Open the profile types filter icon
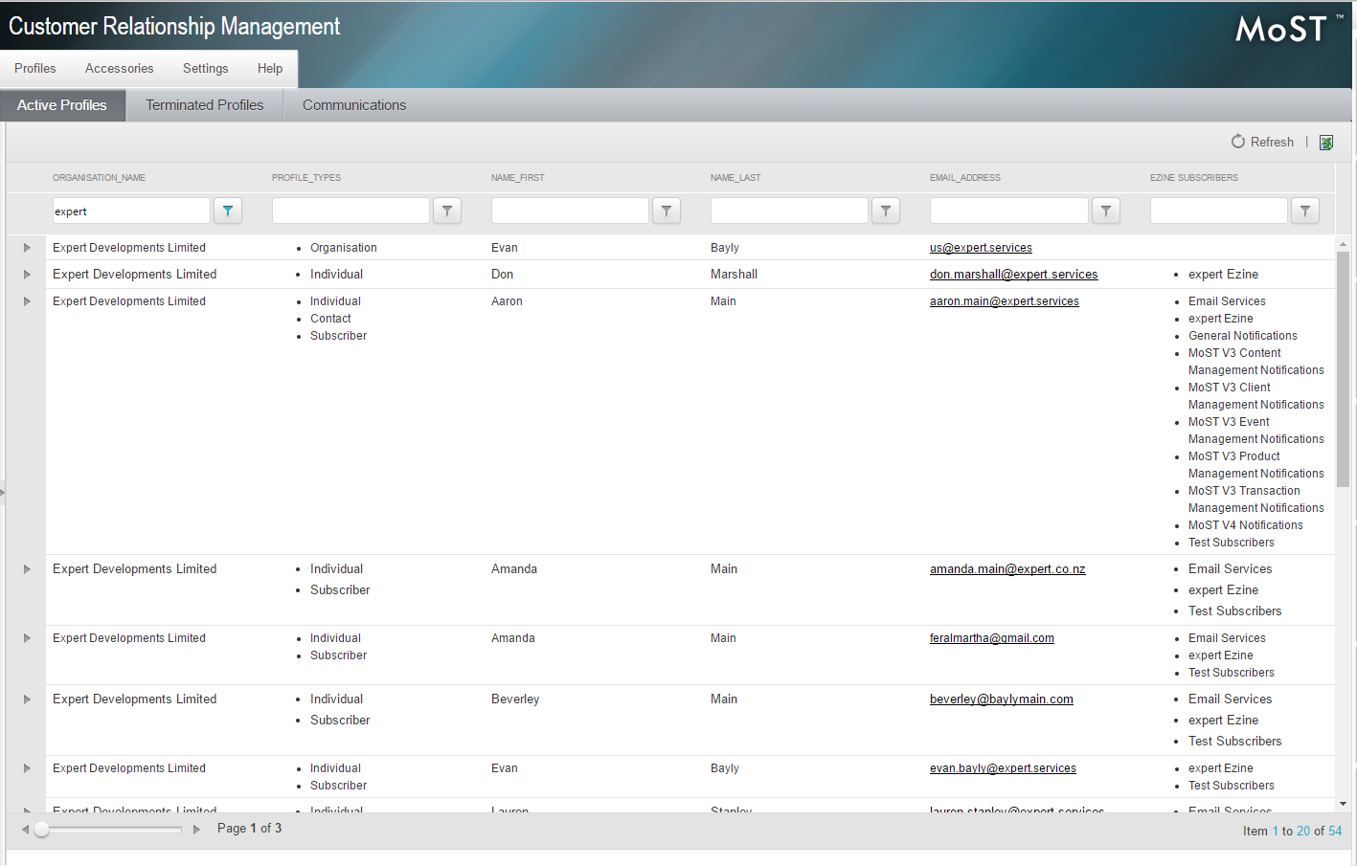This screenshot has width=1357, height=866. point(447,211)
